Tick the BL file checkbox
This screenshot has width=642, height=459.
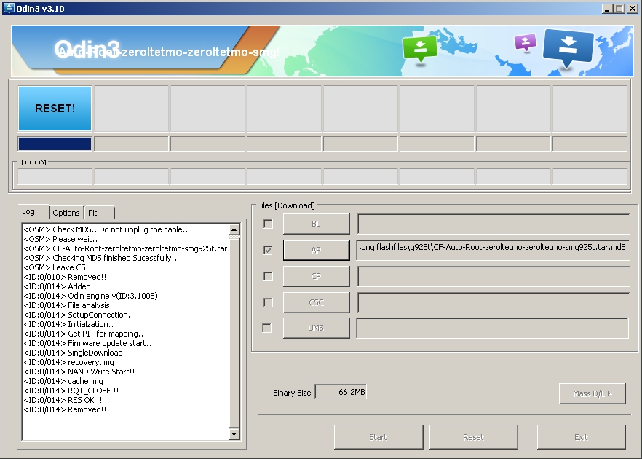pos(268,224)
